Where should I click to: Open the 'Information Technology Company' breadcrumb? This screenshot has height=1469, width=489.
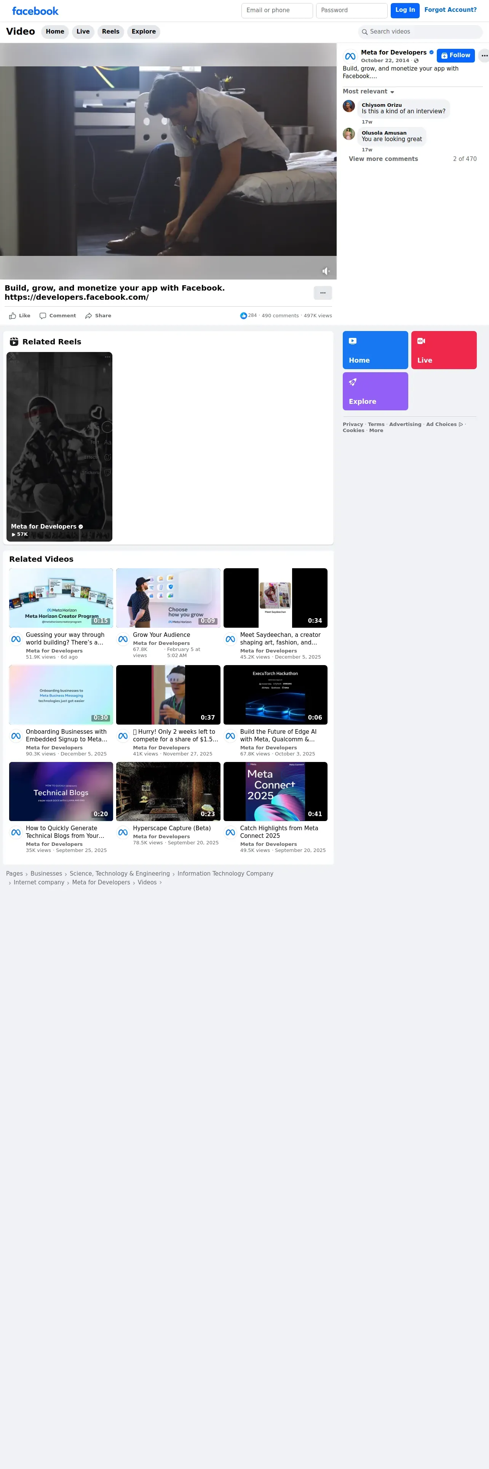pos(225,874)
